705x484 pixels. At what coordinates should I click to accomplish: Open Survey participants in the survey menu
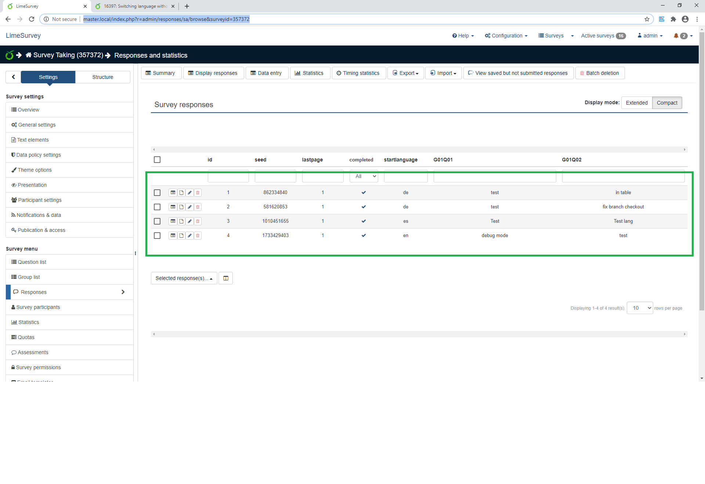pos(38,307)
